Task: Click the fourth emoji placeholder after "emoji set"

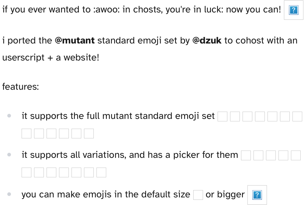Action: pyautogui.click(x=260, y=116)
